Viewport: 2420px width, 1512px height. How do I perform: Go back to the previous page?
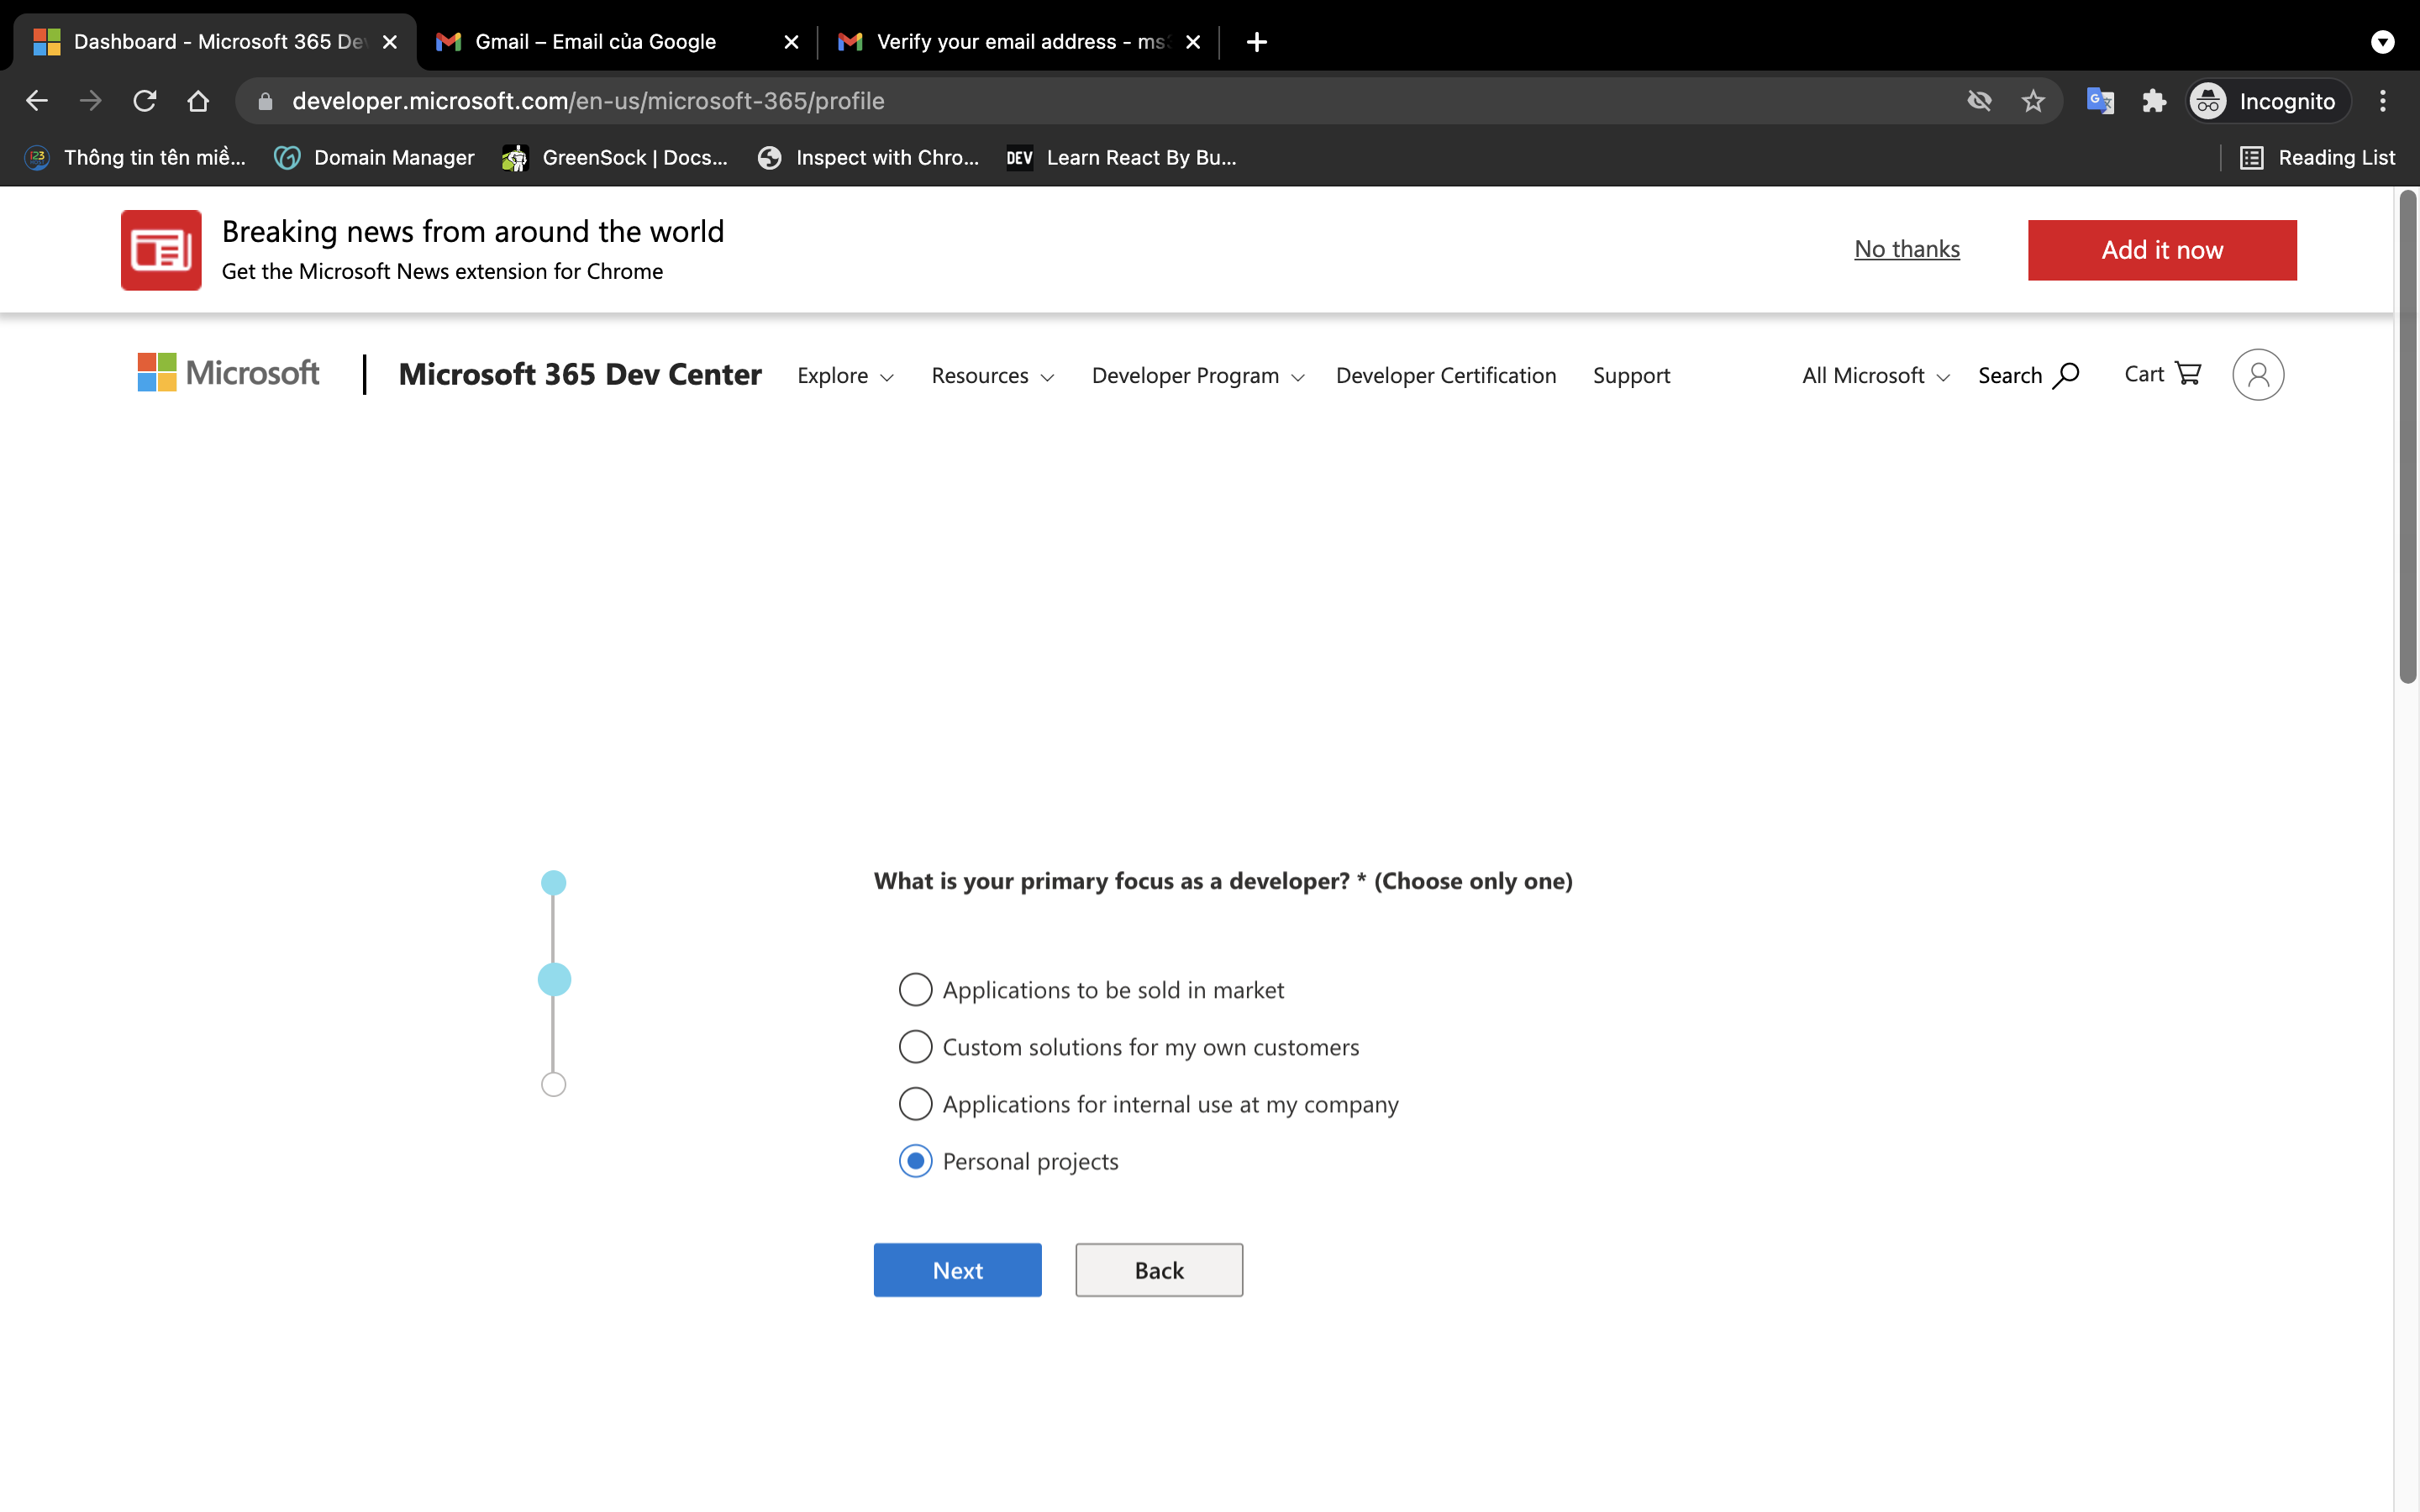[36, 100]
